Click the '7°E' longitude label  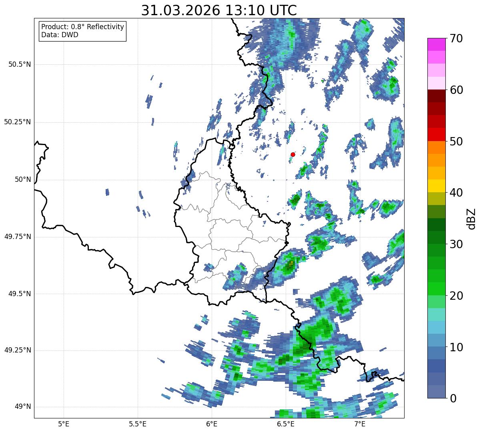pyautogui.click(x=360, y=424)
